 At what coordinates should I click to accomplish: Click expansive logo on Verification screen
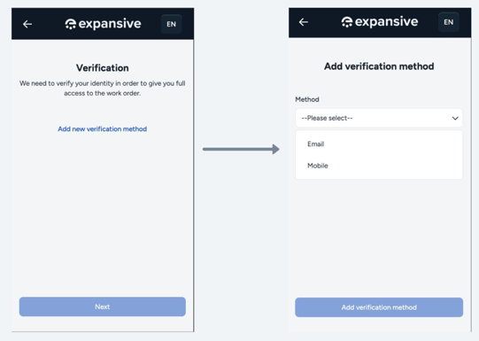click(103, 24)
